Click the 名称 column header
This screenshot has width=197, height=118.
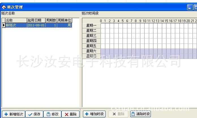point(16,20)
